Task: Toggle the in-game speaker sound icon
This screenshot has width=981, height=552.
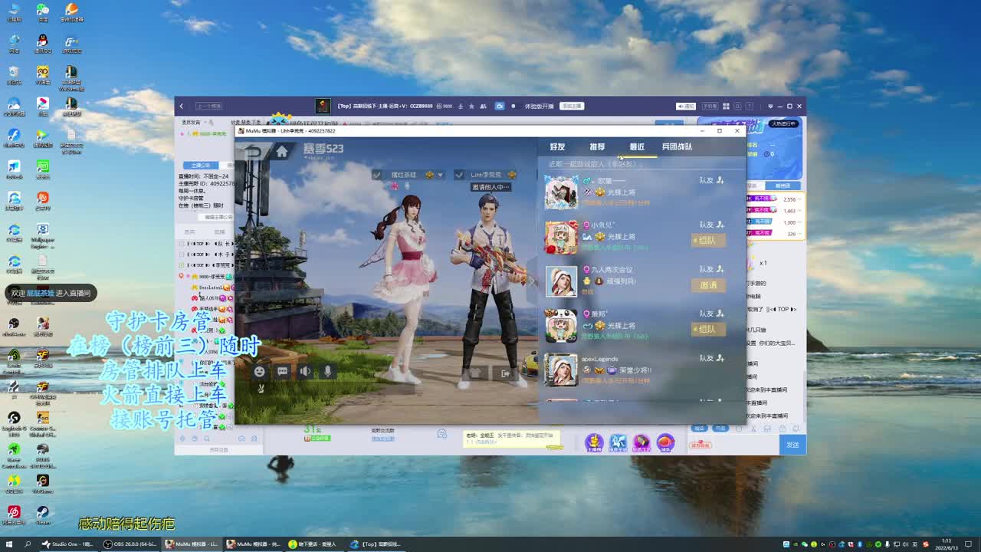Action: (305, 371)
